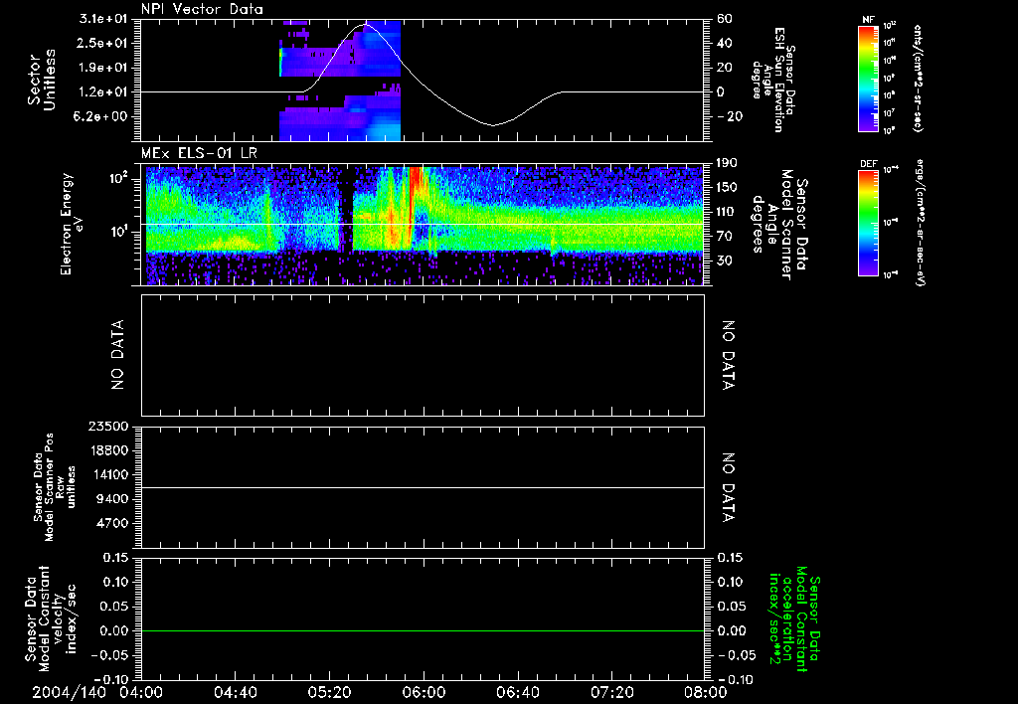
Task: Click the 07:20 time tick label
Action: pyautogui.click(x=611, y=692)
